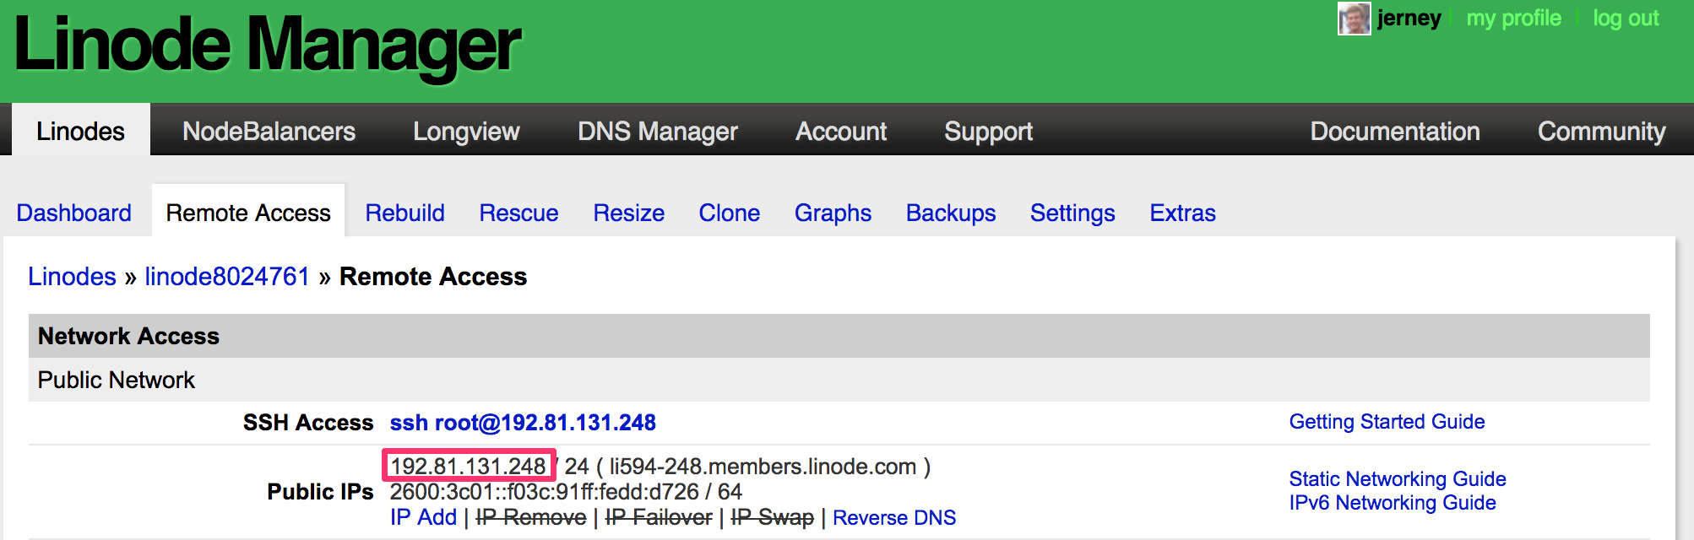Open the Extras subtab
Viewport: 1694px width, 540px height.
click(x=1182, y=213)
